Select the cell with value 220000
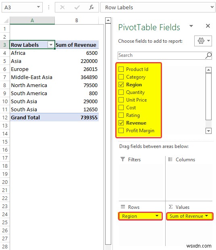Viewport: 216px width, 250px height. [77, 61]
